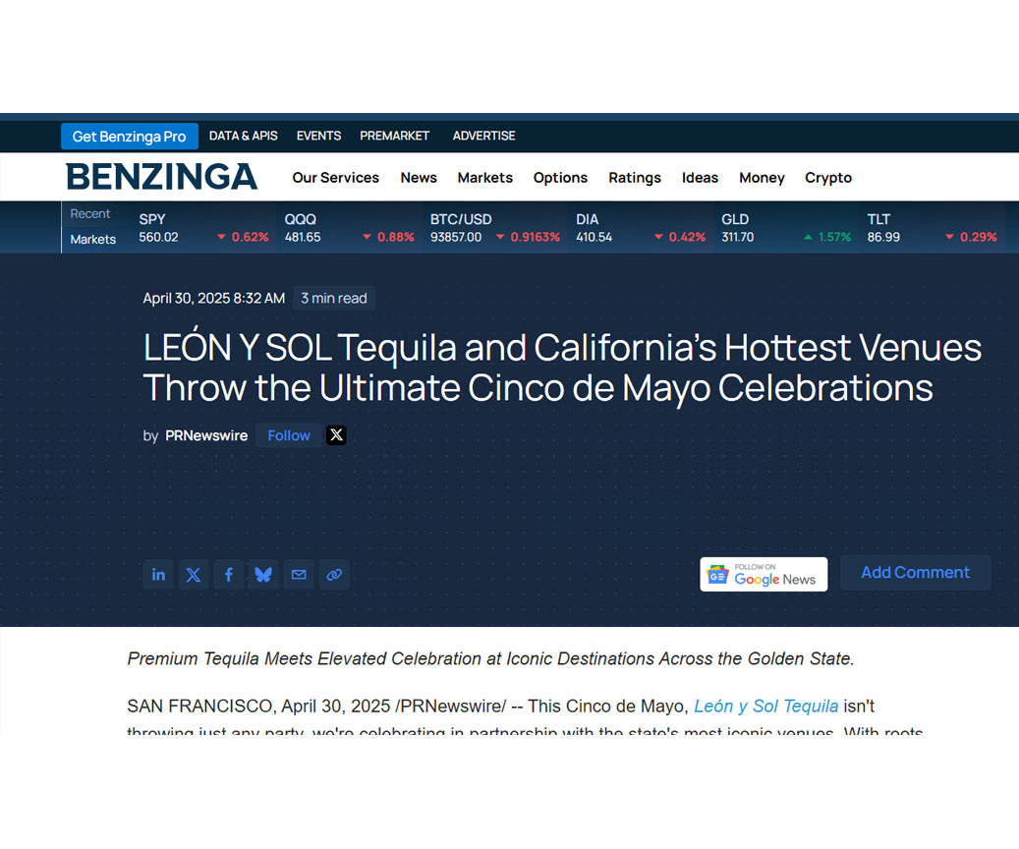Share article via email icon

(299, 575)
